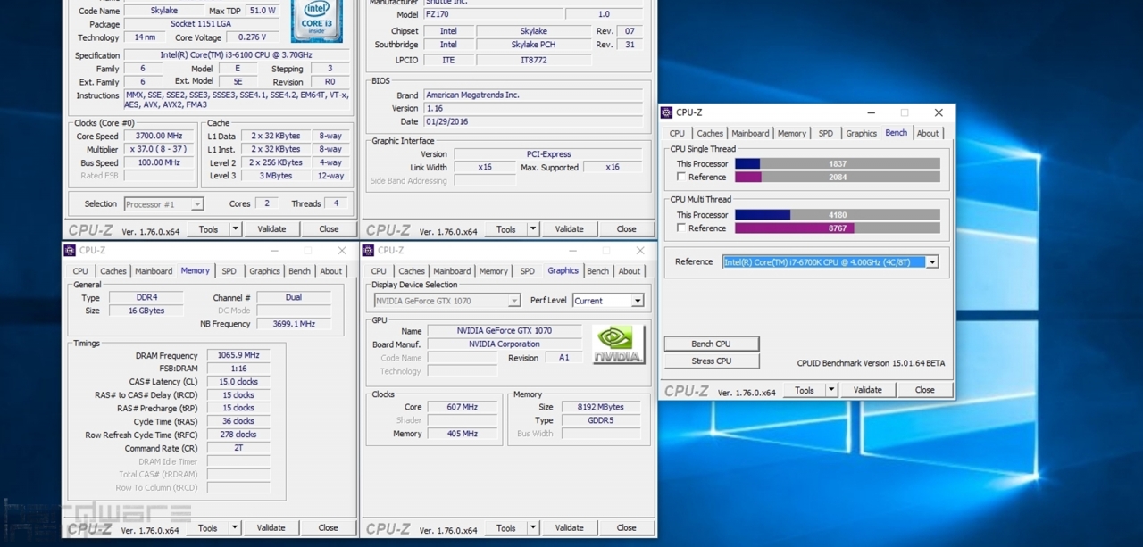Click the CPU-Z icon in the Graphics window title bar
Screen dimensions: 1143x547
(369, 251)
